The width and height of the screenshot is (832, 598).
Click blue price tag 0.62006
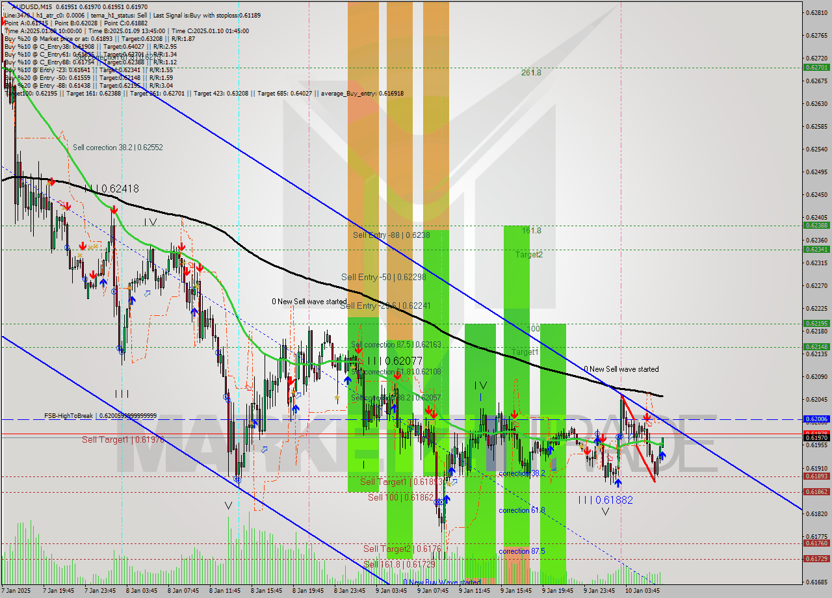pyautogui.click(x=816, y=419)
